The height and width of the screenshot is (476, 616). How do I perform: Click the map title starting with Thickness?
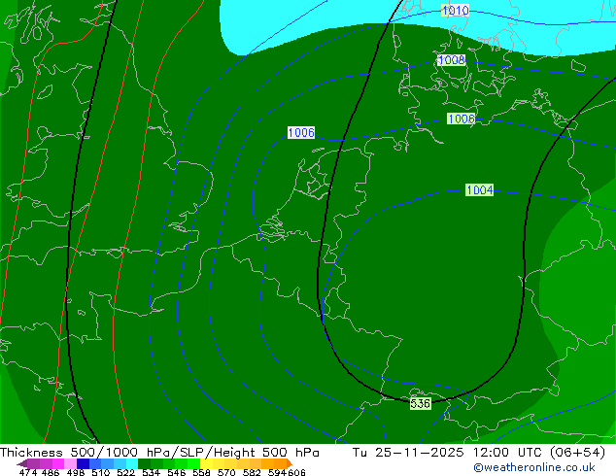pos(159,453)
